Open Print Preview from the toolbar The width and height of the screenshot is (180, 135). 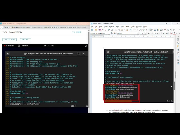point(112,30)
